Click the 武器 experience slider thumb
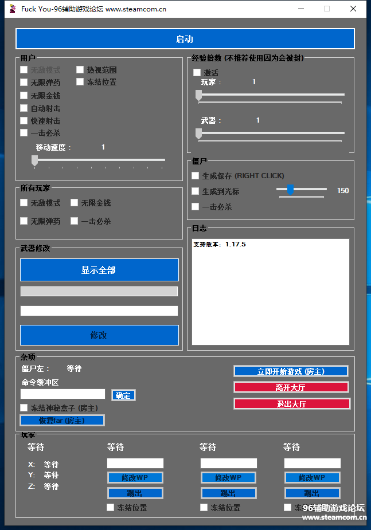Image resolution: width=371 pixels, height=530 pixels. 199,134
